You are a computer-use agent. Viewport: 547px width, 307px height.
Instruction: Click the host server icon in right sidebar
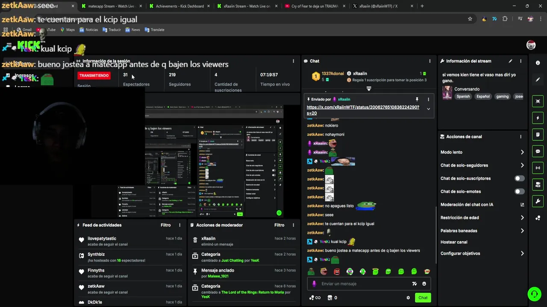click(538, 185)
